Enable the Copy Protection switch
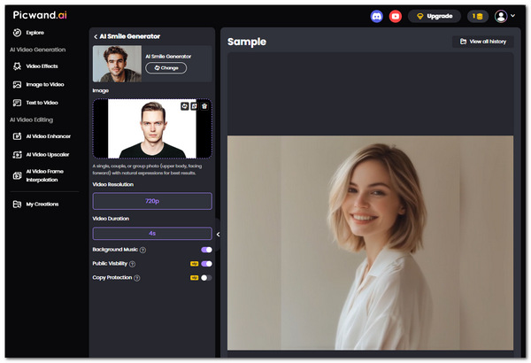This screenshot has width=531, height=363. tap(206, 278)
